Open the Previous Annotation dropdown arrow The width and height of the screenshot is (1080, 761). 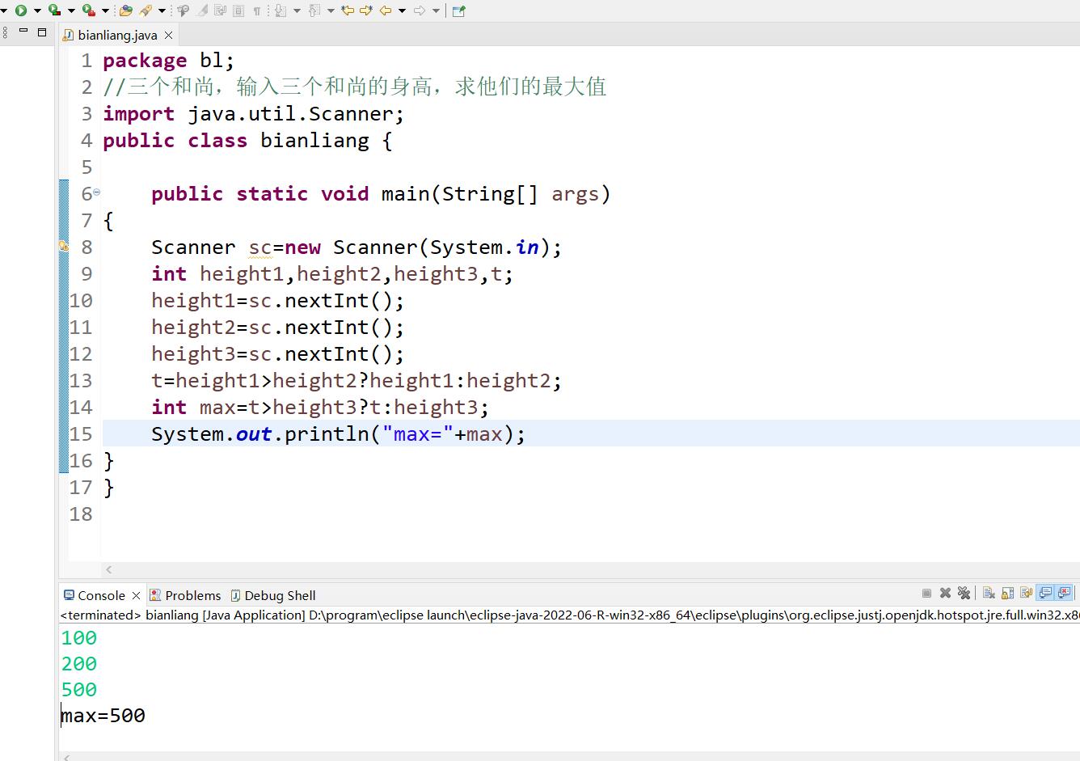tap(331, 11)
